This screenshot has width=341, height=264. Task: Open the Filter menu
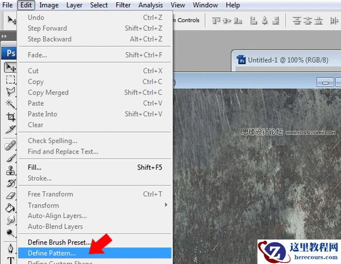123,5
